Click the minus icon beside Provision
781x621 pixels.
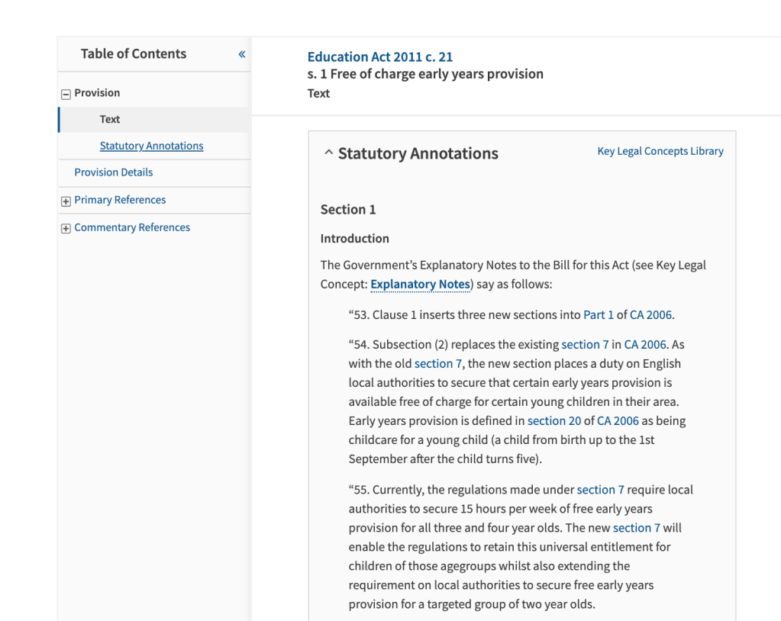[x=66, y=93]
